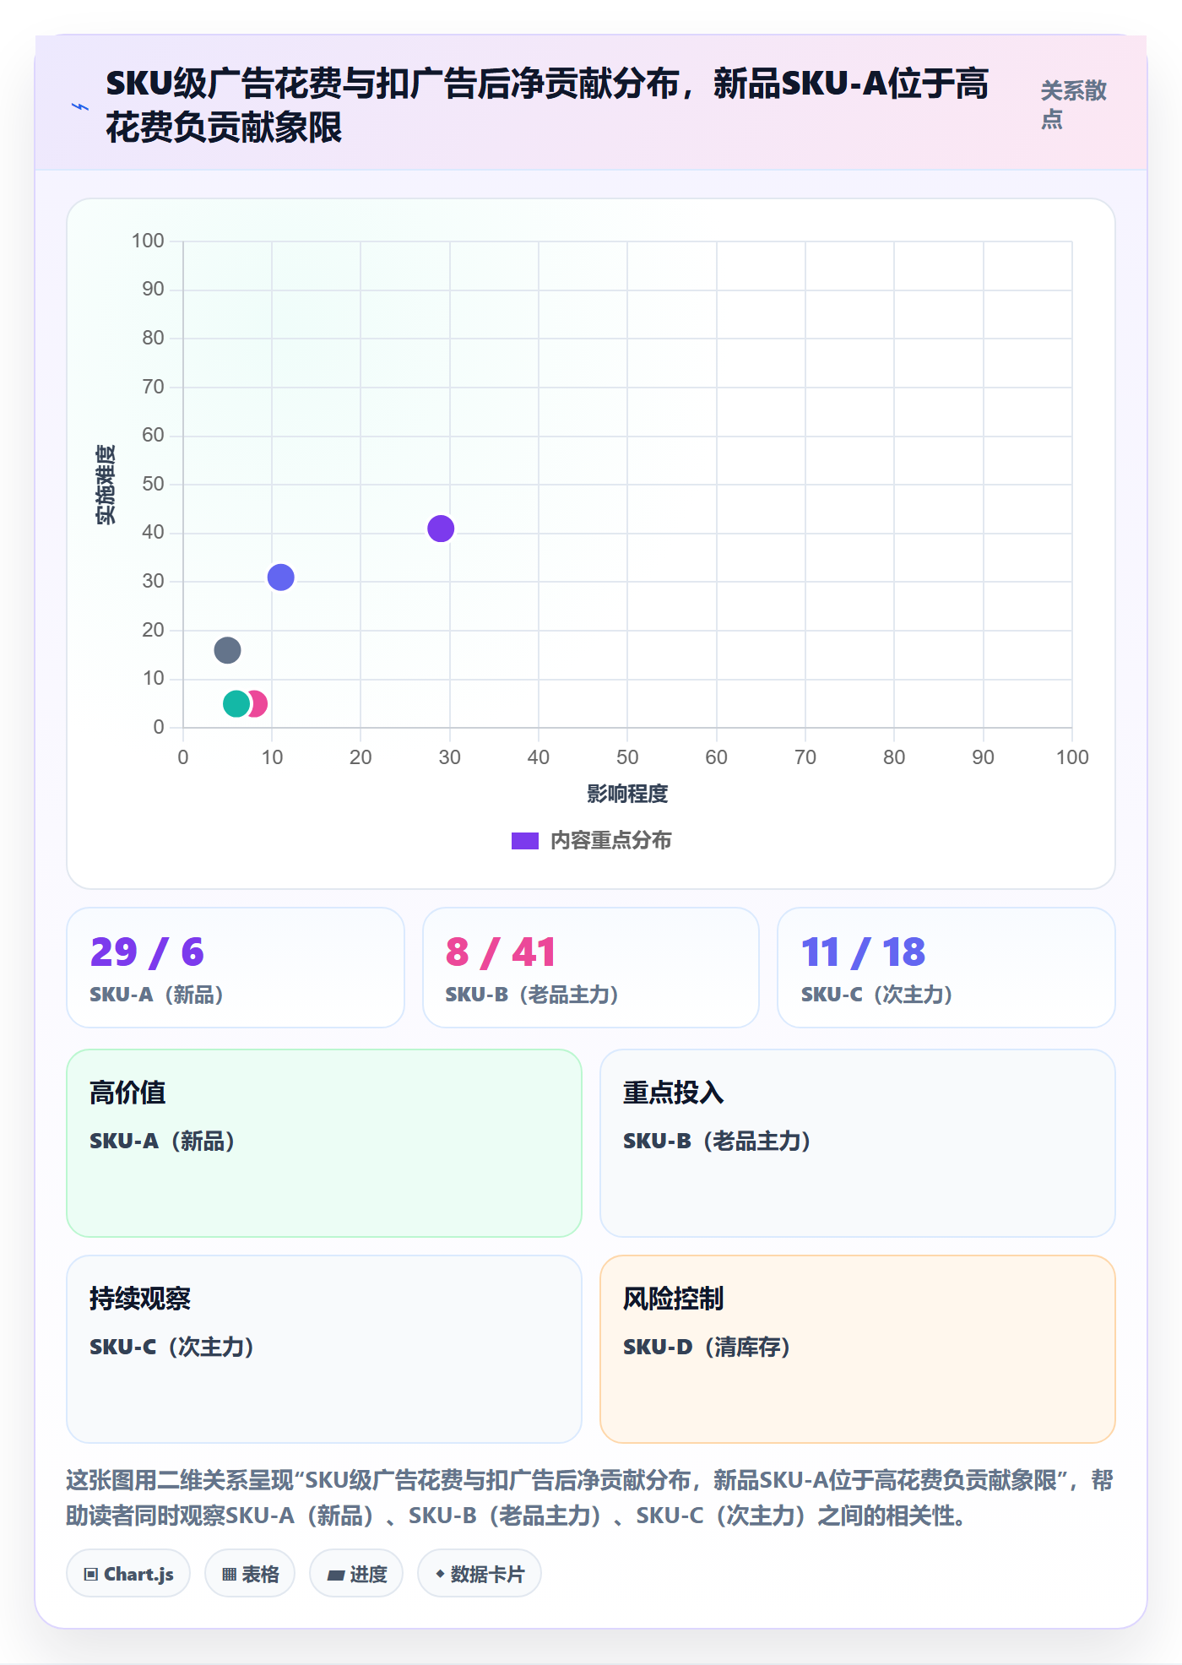This screenshot has width=1182, height=1665.
Task: Click the pink scatter point behind the teal one
Action: coord(259,703)
